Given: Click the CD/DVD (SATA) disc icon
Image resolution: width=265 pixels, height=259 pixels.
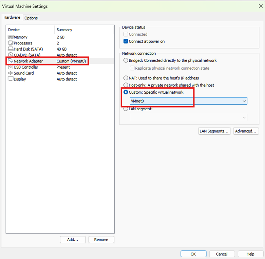Looking at the screenshot, I should click(11, 55).
